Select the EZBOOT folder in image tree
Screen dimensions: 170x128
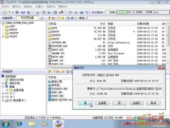[13, 30]
